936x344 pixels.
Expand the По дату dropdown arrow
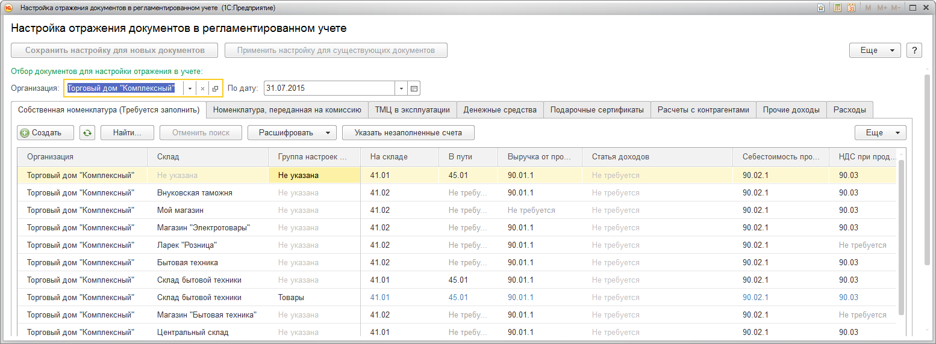click(401, 88)
